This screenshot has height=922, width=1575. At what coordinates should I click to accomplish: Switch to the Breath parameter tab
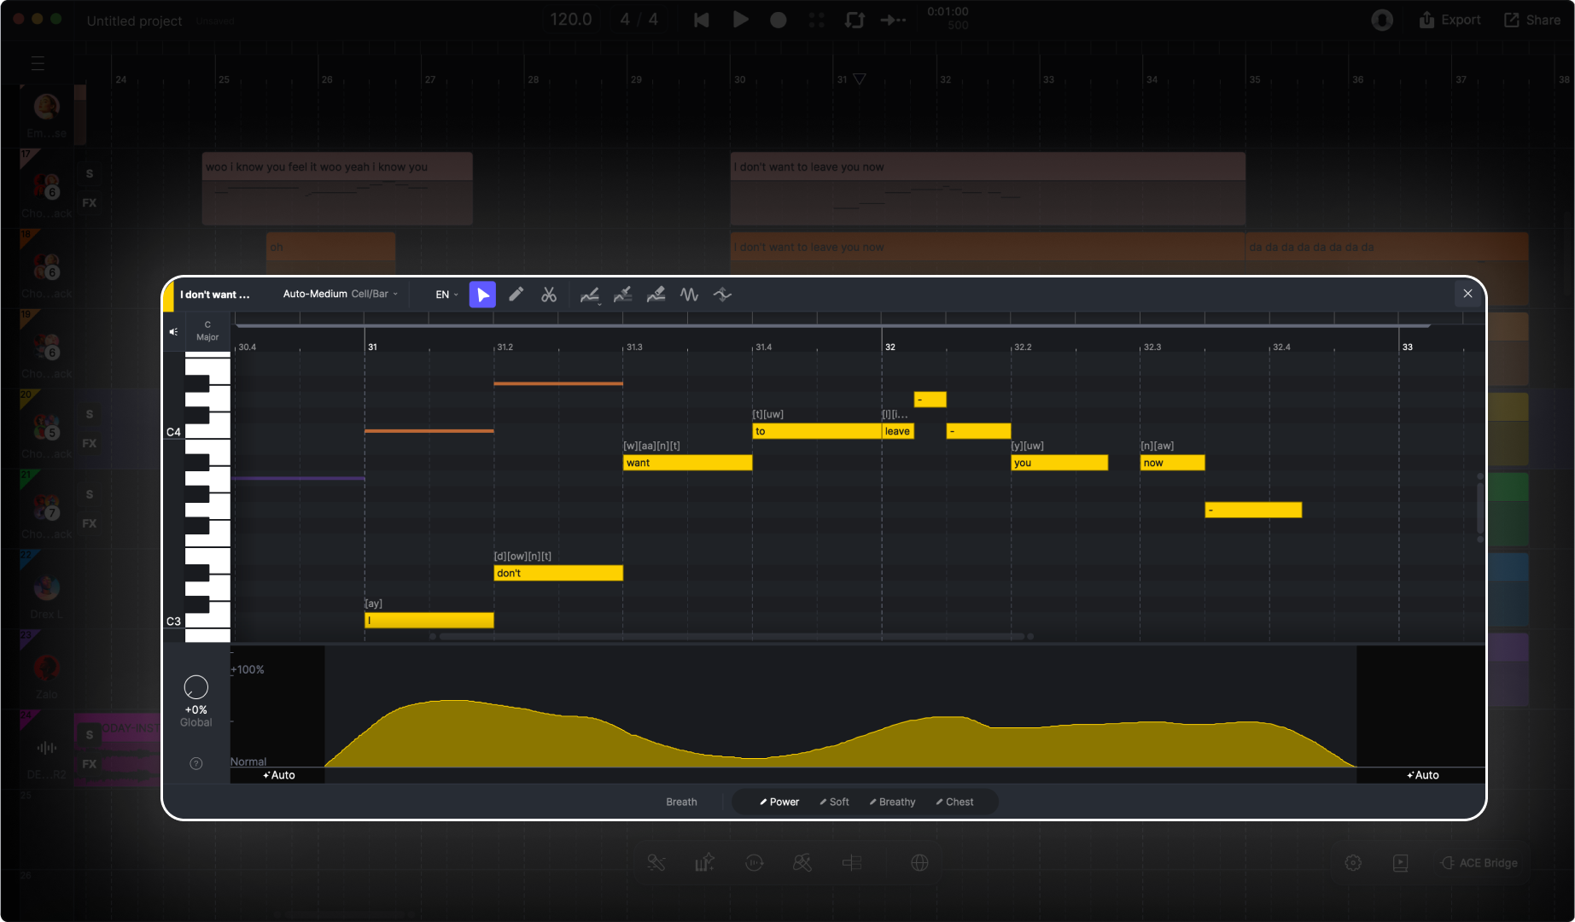click(x=681, y=802)
